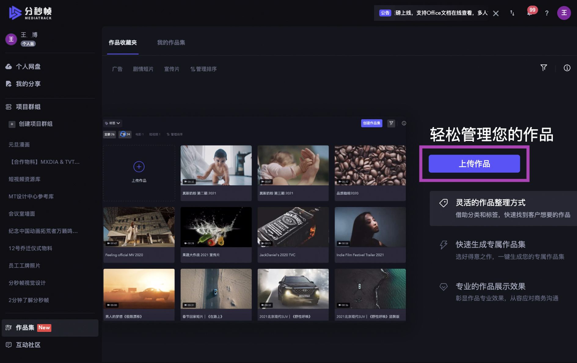Click the 分秒帧 MediaTrack logo

click(31, 13)
